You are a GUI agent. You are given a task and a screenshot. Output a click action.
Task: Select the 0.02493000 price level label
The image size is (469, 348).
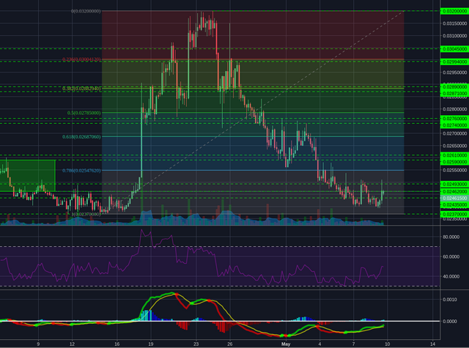point(454,184)
